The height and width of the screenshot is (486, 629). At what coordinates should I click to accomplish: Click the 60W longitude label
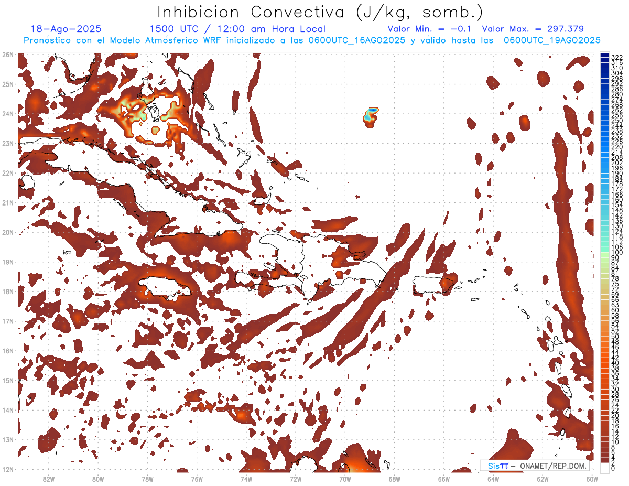coord(592,479)
